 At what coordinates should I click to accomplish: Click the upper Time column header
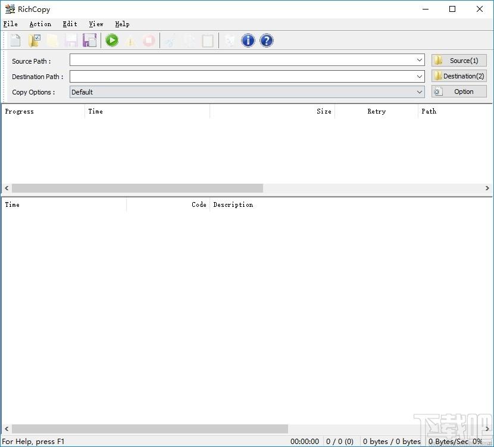coord(147,111)
